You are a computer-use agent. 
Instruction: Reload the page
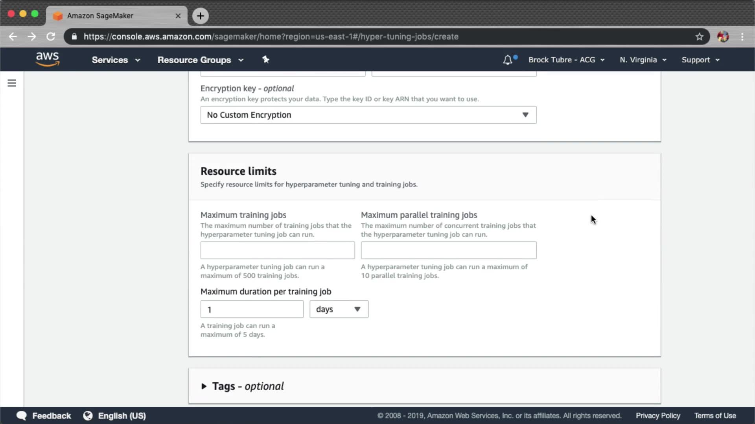[x=51, y=37]
